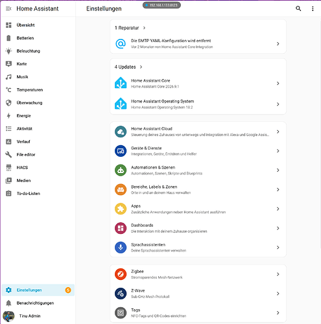Click the Home Assistant Core update icon
The image size is (321, 324).
tap(121, 83)
